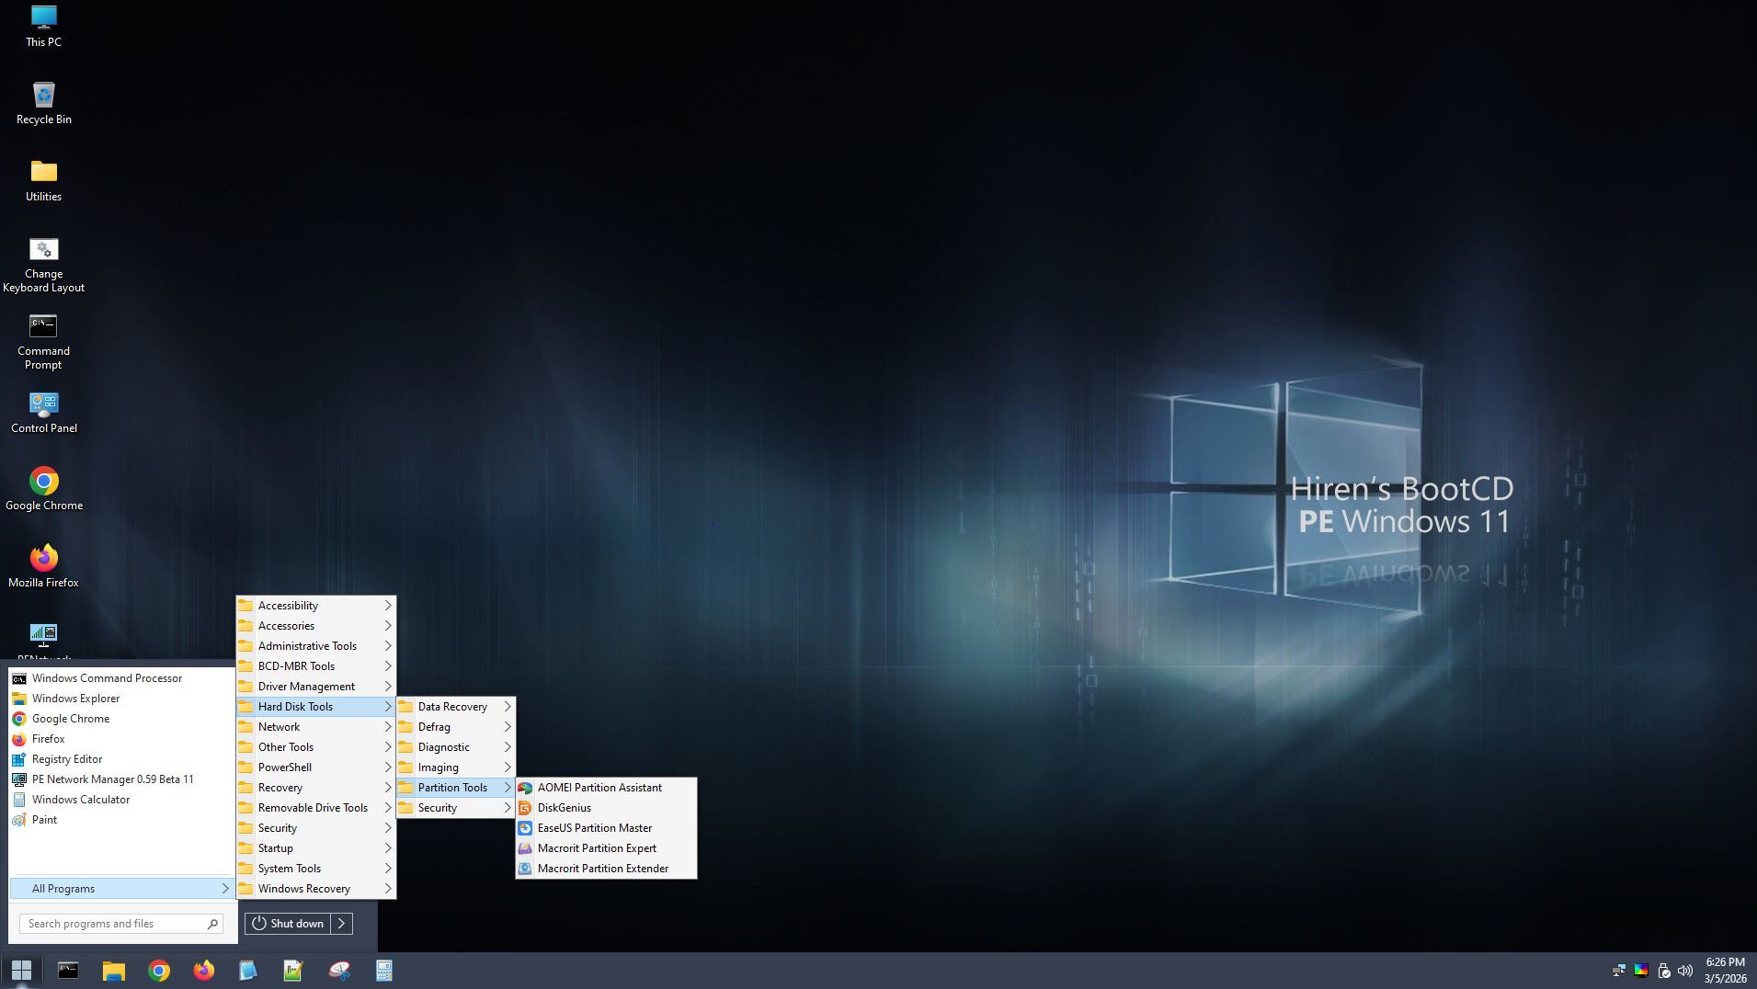Viewport: 1757px width, 989px height.
Task: Launch Firefox from the taskbar
Action: click(x=203, y=971)
